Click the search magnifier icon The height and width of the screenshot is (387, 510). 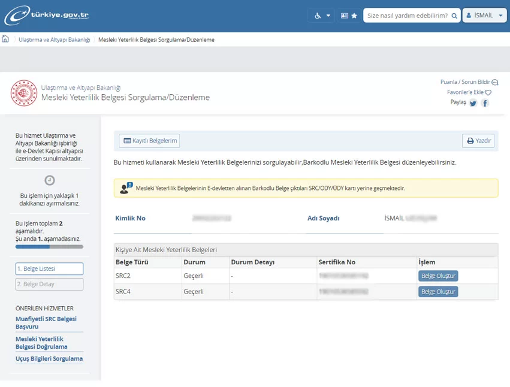454,16
